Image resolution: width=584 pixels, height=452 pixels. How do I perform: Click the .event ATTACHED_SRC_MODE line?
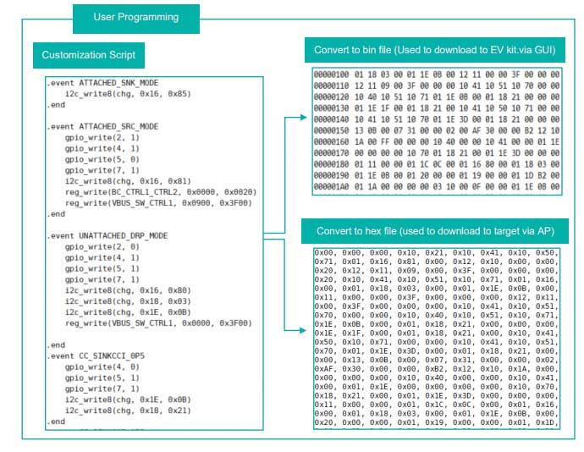pos(102,126)
